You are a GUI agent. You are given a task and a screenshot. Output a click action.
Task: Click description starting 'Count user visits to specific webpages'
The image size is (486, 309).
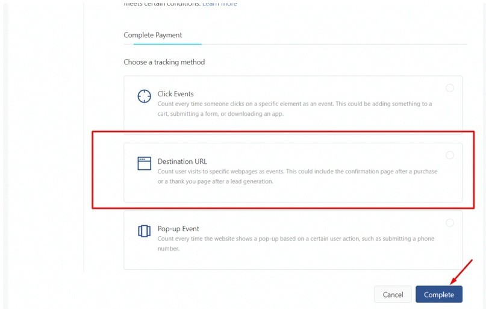(298, 176)
